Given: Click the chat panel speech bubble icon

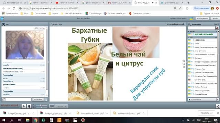Looking at the screenshot, I should coord(3,24).
